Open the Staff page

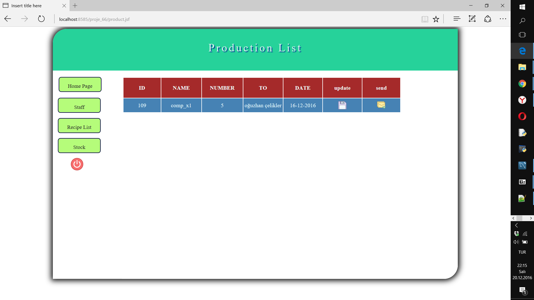[79, 105]
